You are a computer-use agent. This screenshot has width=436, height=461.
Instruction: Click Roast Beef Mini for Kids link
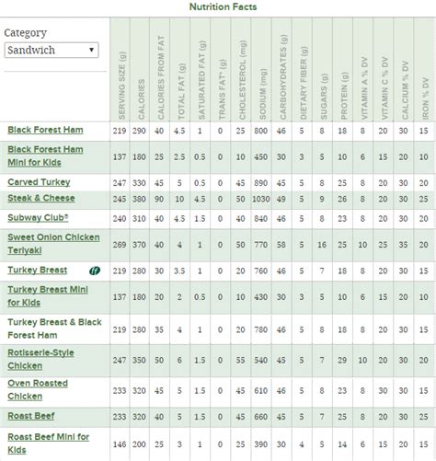pos(49,444)
